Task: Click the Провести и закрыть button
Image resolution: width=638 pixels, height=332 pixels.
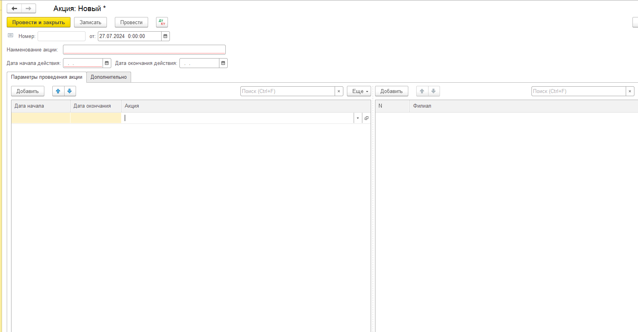Action: click(x=38, y=23)
